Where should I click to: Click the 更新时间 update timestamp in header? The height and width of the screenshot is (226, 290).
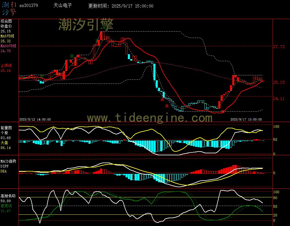pos(121,6)
